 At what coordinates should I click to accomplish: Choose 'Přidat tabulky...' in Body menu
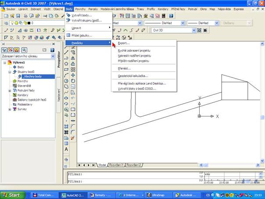(x=89, y=36)
